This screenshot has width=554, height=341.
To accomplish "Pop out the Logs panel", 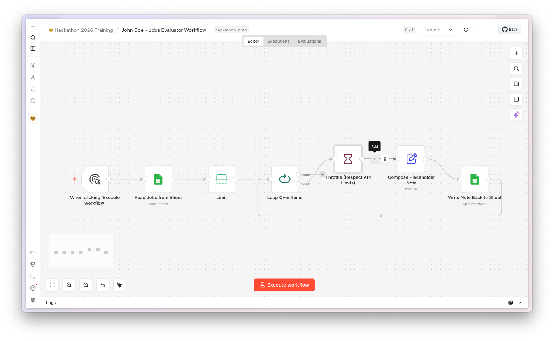I will click(x=511, y=303).
